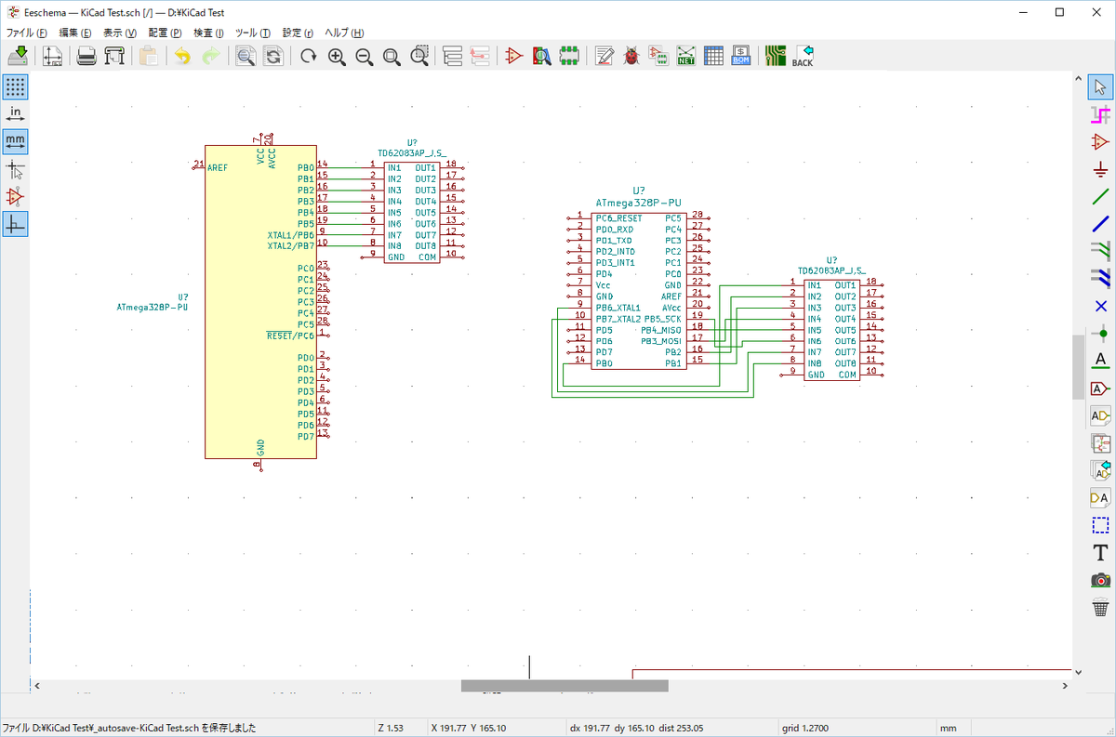The width and height of the screenshot is (1116, 737).
Task: Open the symbol library browser
Action: click(542, 57)
